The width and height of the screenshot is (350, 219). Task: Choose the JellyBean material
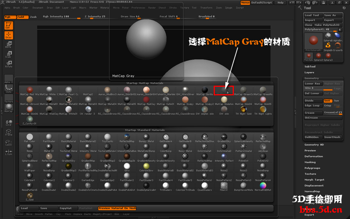[x=263, y=148]
